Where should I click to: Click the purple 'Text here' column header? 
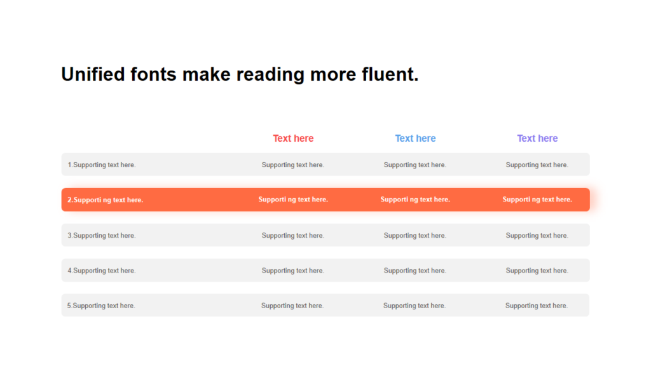click(x=537, y=138)
